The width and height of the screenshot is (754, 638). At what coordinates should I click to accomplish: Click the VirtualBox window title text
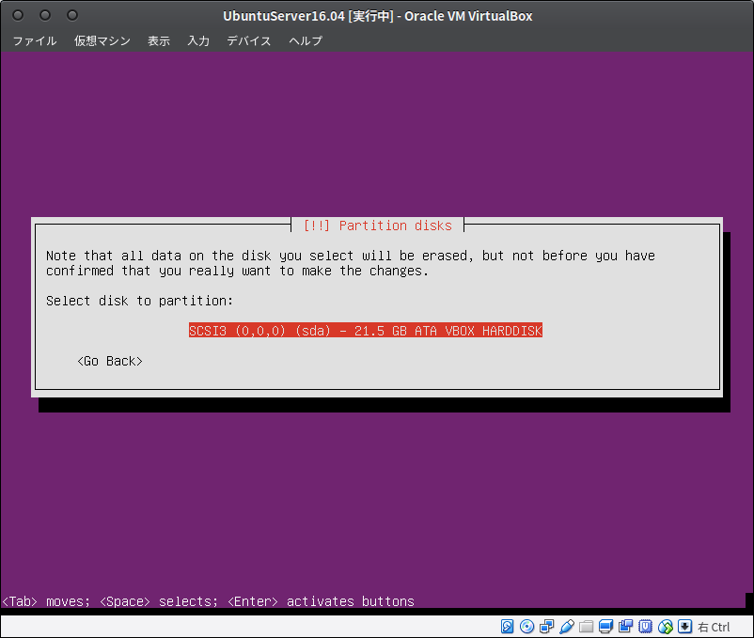tap(378, 16)
